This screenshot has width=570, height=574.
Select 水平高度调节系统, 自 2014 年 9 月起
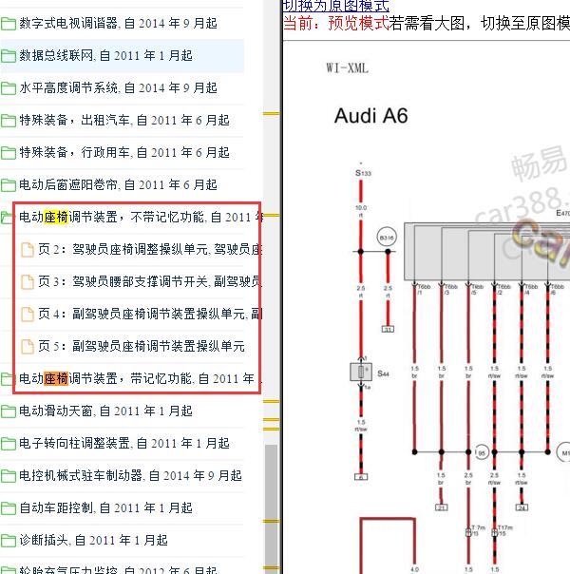click(x=118, y=87)
